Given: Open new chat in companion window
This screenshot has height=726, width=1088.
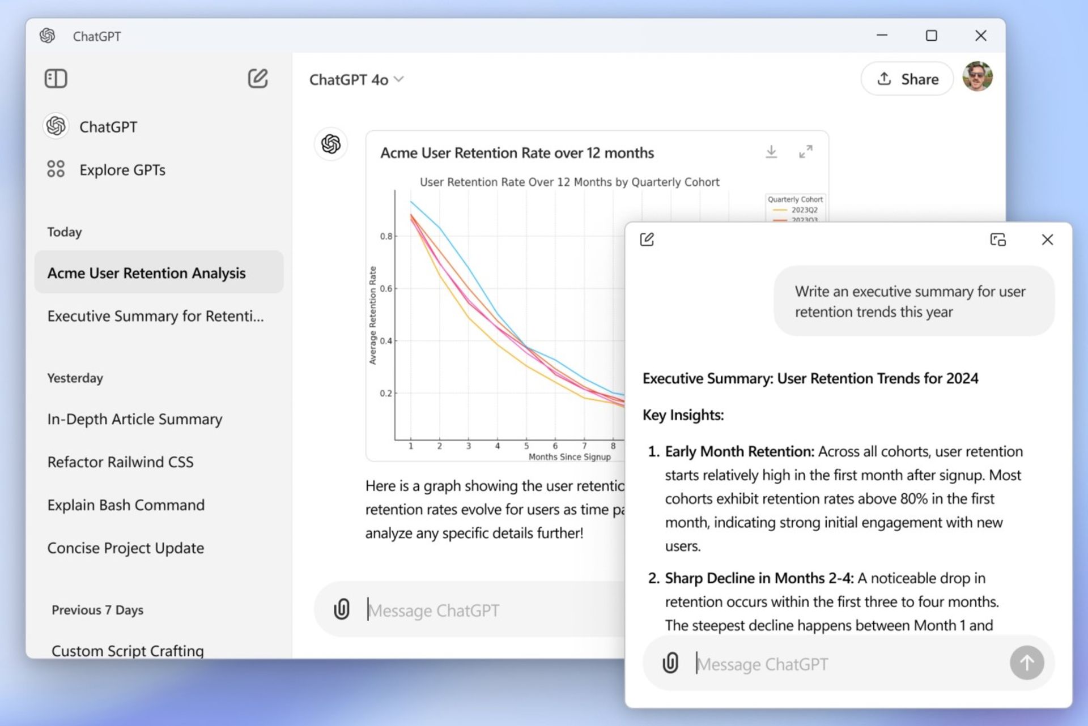Looking at the screenshot, I should (x=647, y=240).
